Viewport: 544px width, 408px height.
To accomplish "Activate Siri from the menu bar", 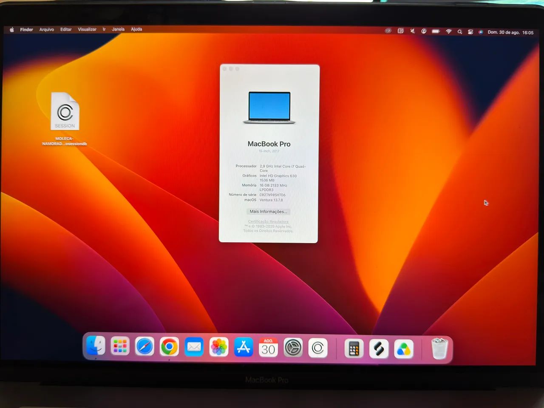I will [x=481, y=32].
